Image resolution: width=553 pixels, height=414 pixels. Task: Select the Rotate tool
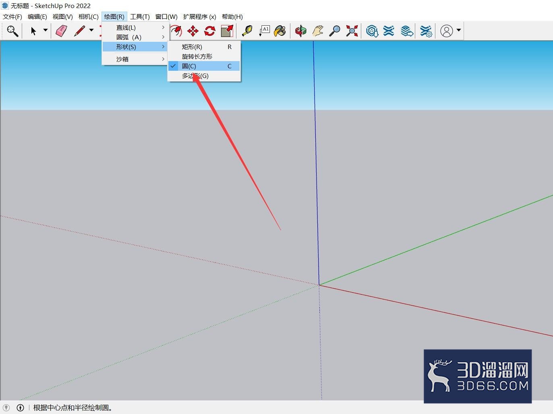[x=210, y=31]
